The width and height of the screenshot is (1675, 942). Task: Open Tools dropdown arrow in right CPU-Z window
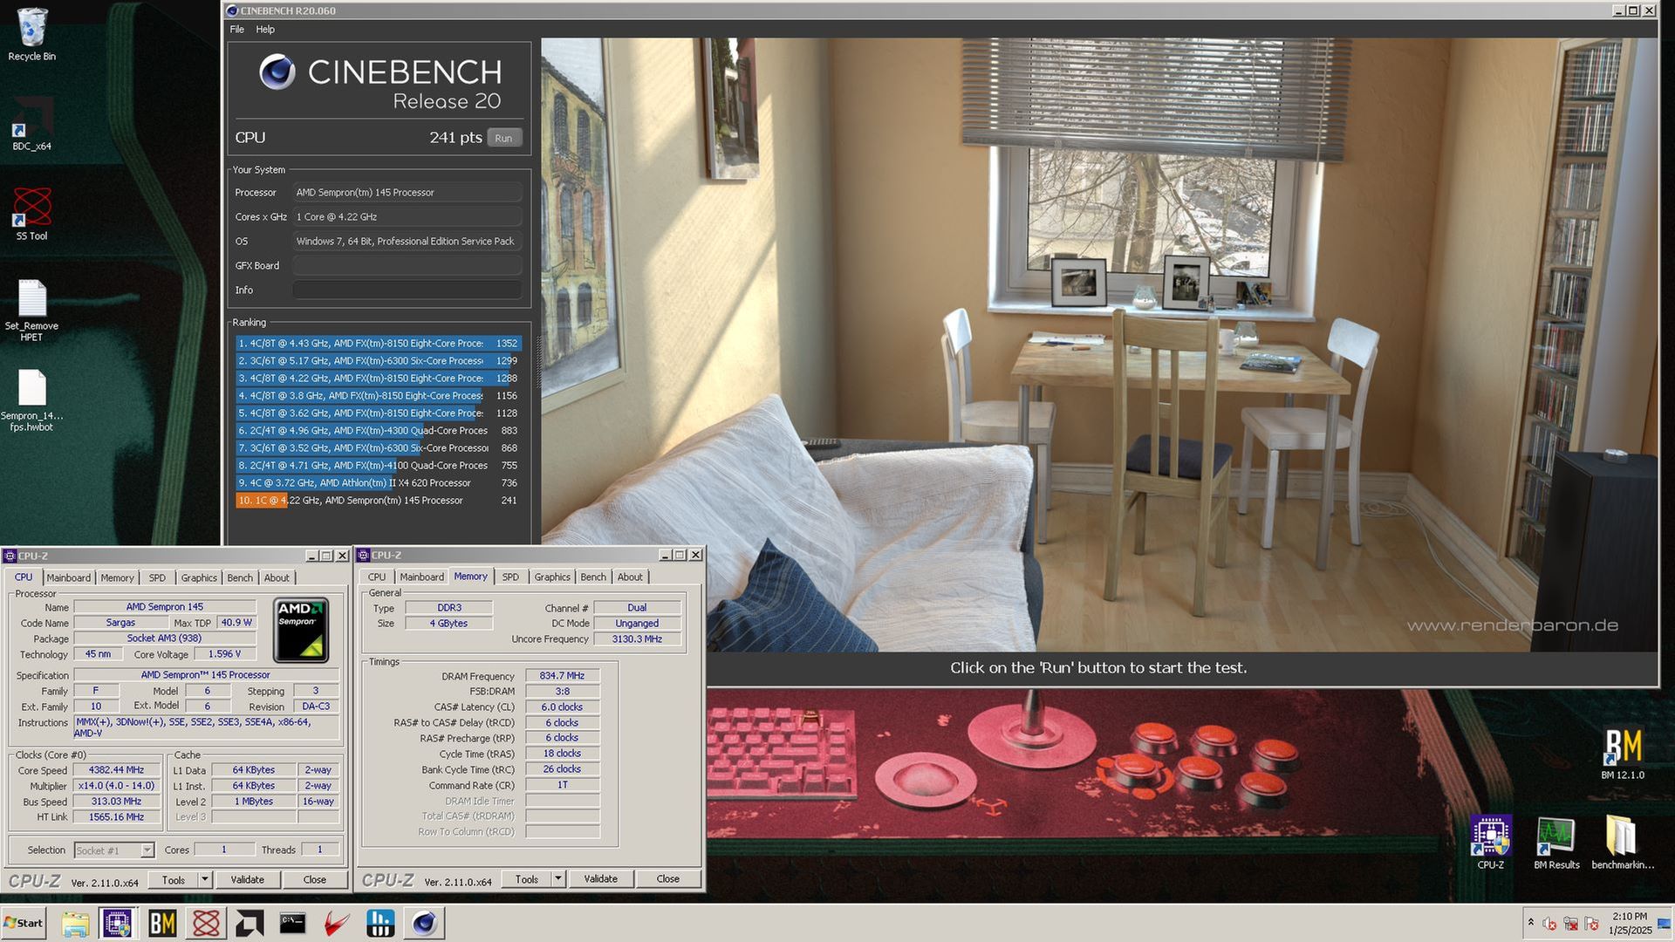[558, 879]
